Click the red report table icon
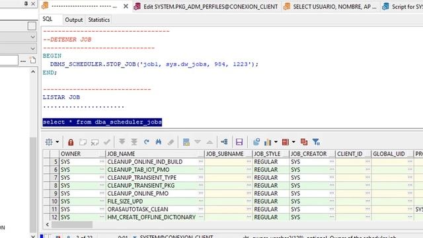The image size is (423, 238). tap(286, 142)
